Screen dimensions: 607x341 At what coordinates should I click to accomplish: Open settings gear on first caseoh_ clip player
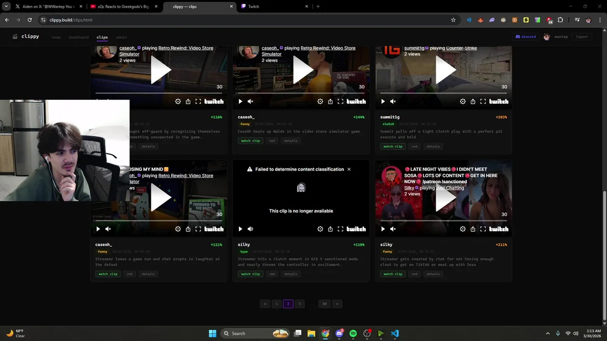coord(178,101)
